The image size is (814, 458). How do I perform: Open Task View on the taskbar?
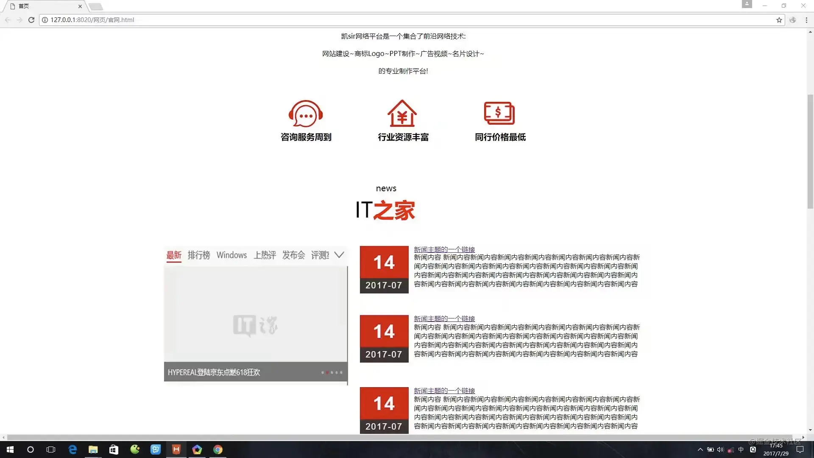pos(51,450)
